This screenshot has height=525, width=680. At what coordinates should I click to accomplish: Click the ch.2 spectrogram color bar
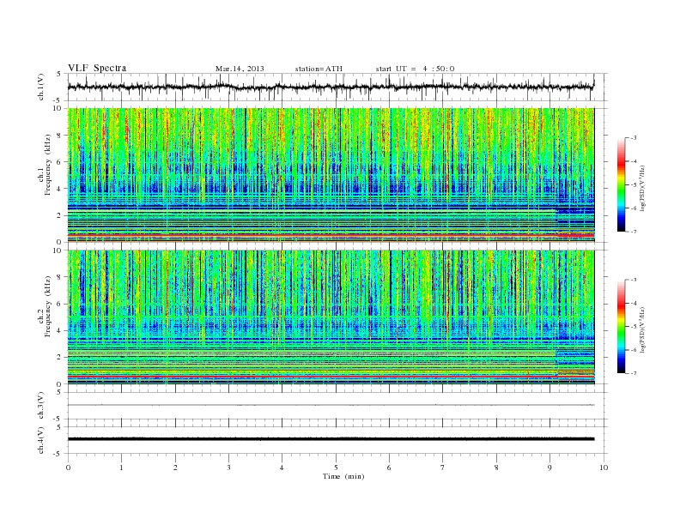621,327
